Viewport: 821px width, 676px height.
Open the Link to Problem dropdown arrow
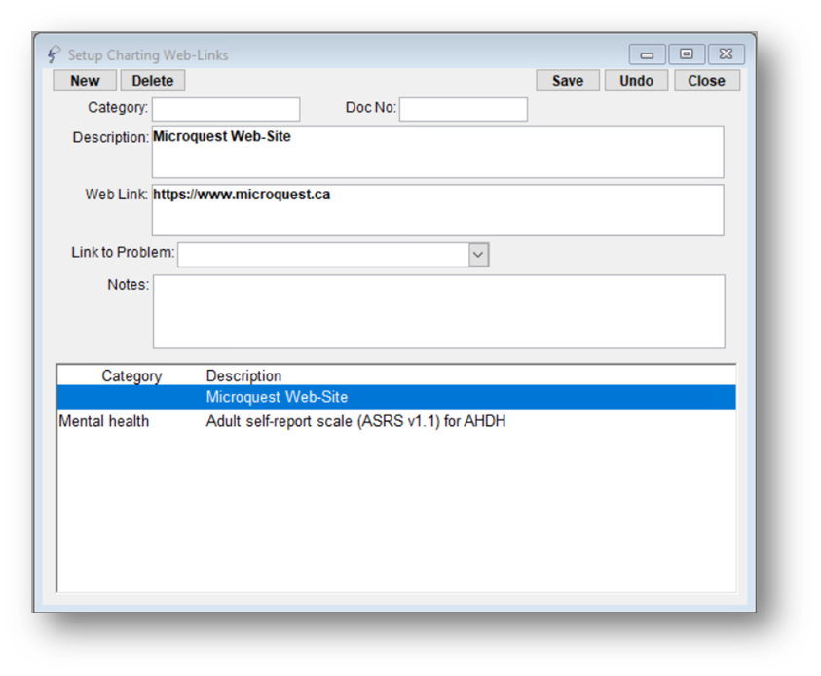[x=478, y=255]
